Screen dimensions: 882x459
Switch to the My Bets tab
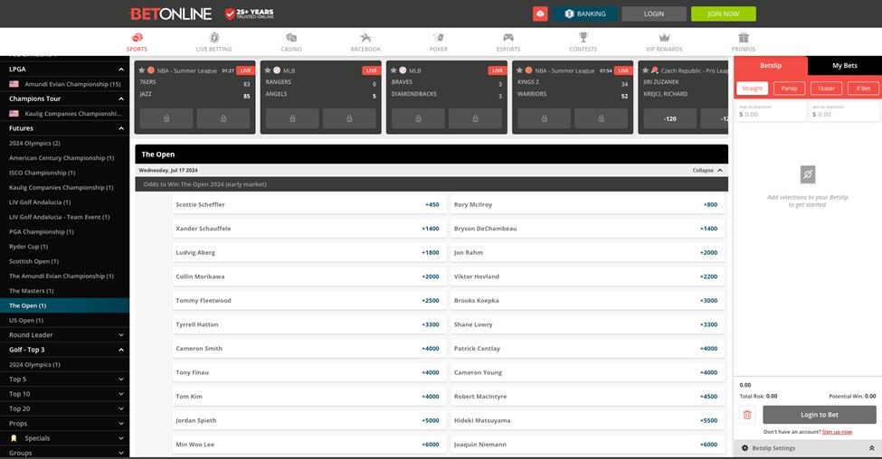844,66
